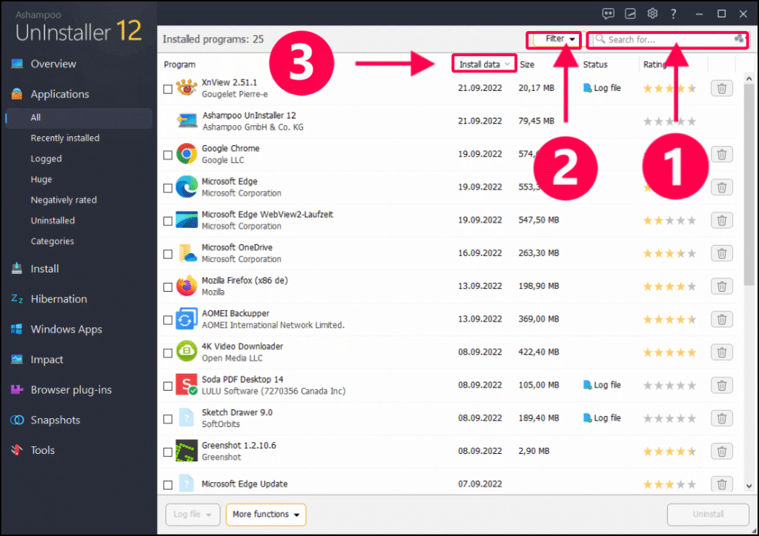759x536 pixels.
Task: Click trash icon for AOMEI Backupper
Action: [x=721, y=320]
